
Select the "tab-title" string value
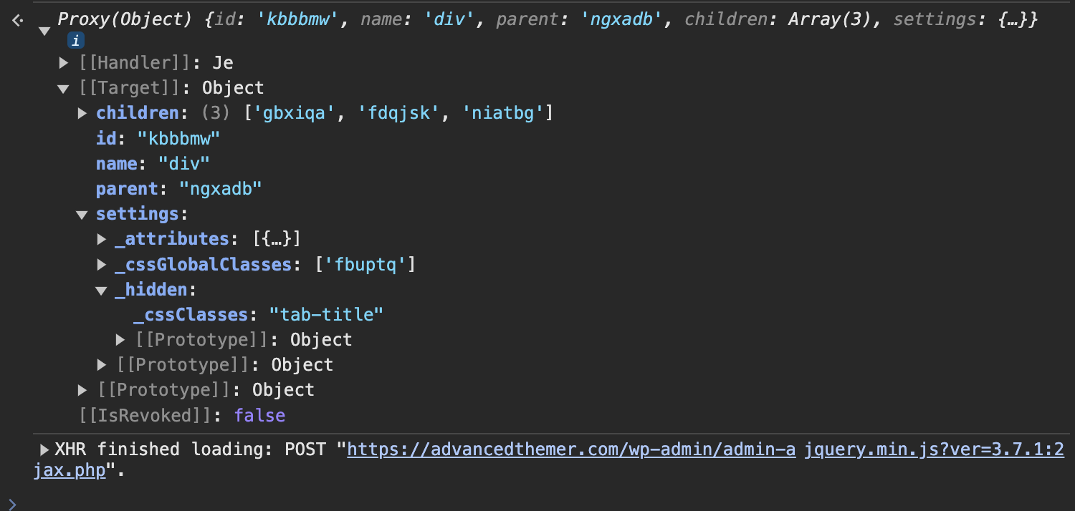pyautogui.click(x=326, y=314)
